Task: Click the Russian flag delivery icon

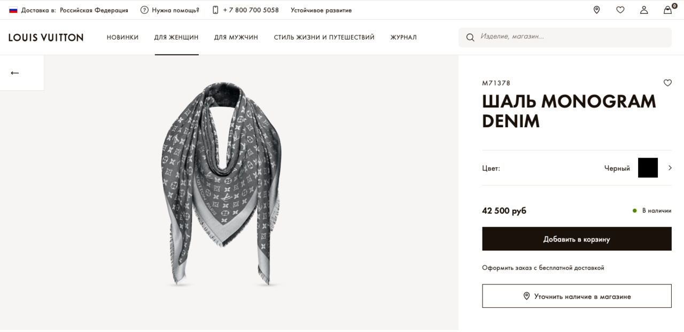Action: coord(13,10)
